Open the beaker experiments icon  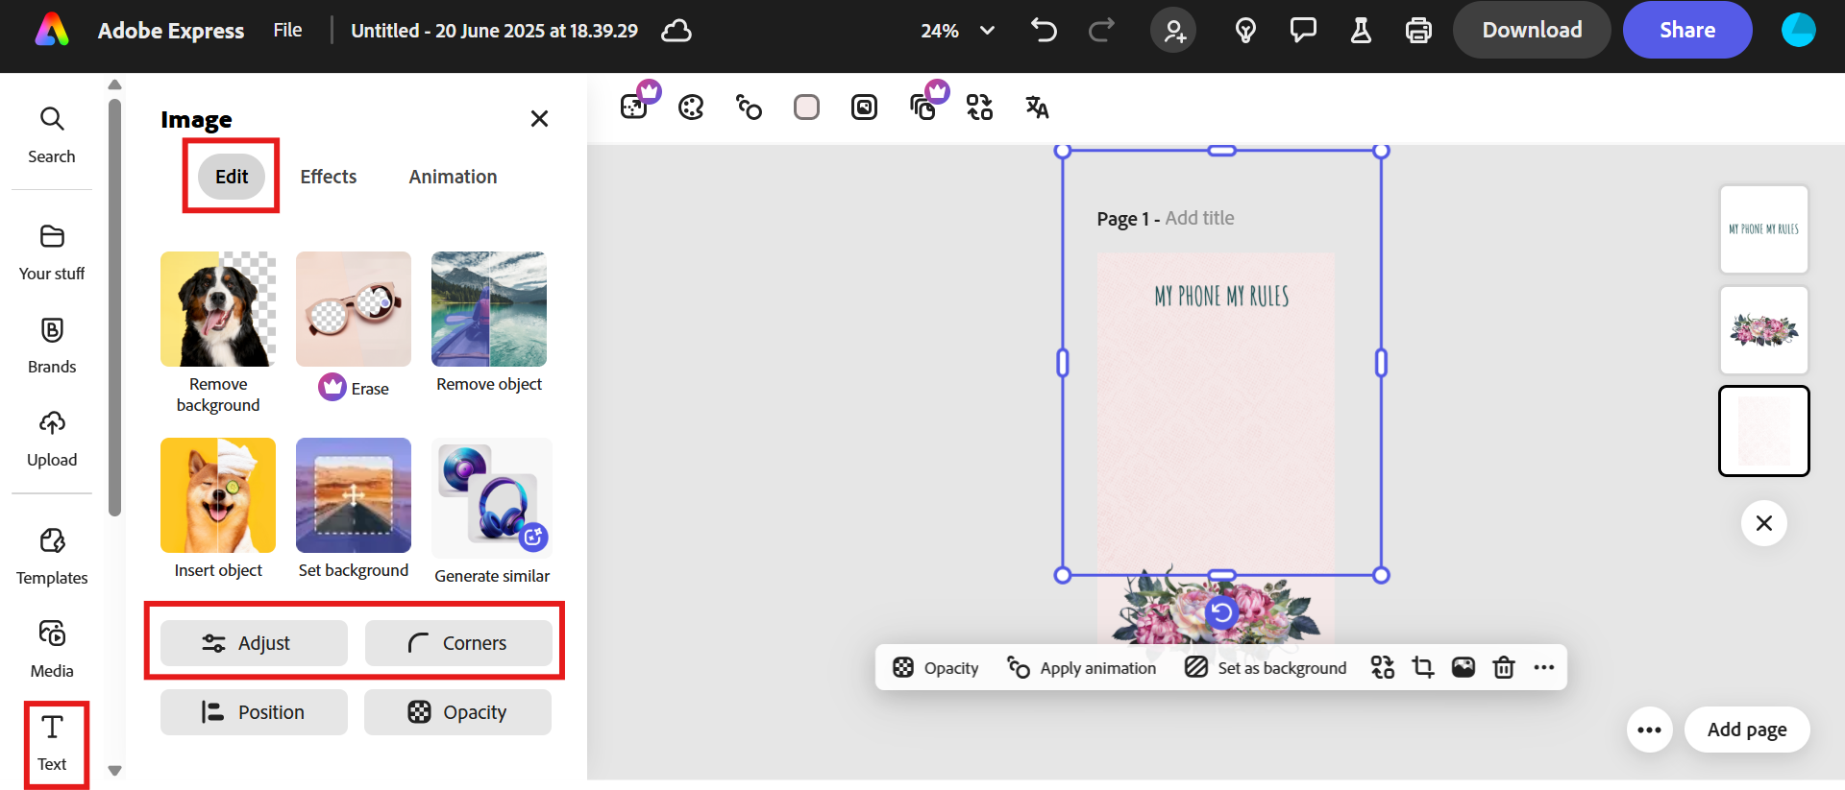pyautogui.click(x=1361, y=31)
